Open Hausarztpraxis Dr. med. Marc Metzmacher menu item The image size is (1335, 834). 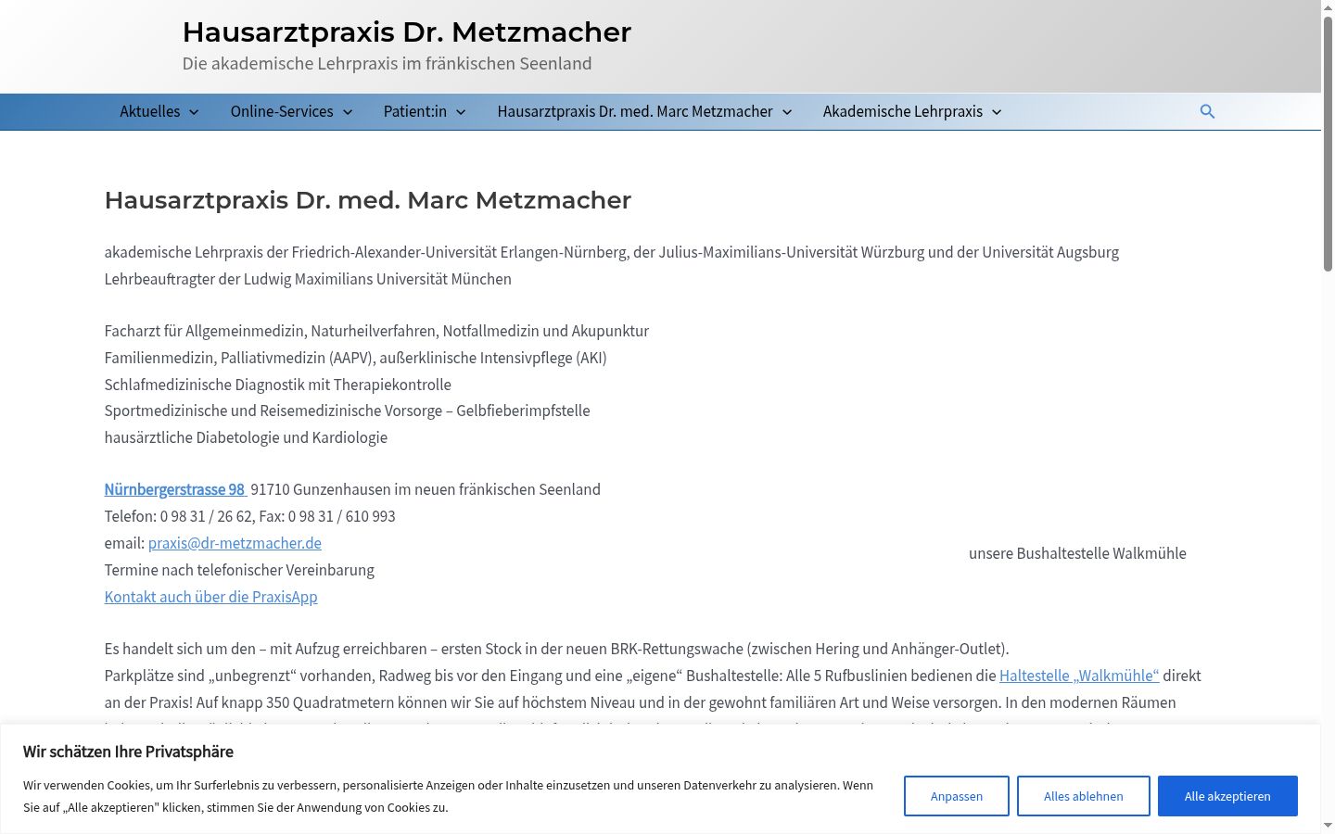pyautogui.click(x=635, y=111)
